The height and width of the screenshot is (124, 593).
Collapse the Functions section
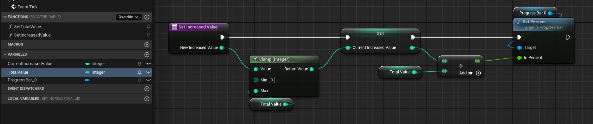5,17
